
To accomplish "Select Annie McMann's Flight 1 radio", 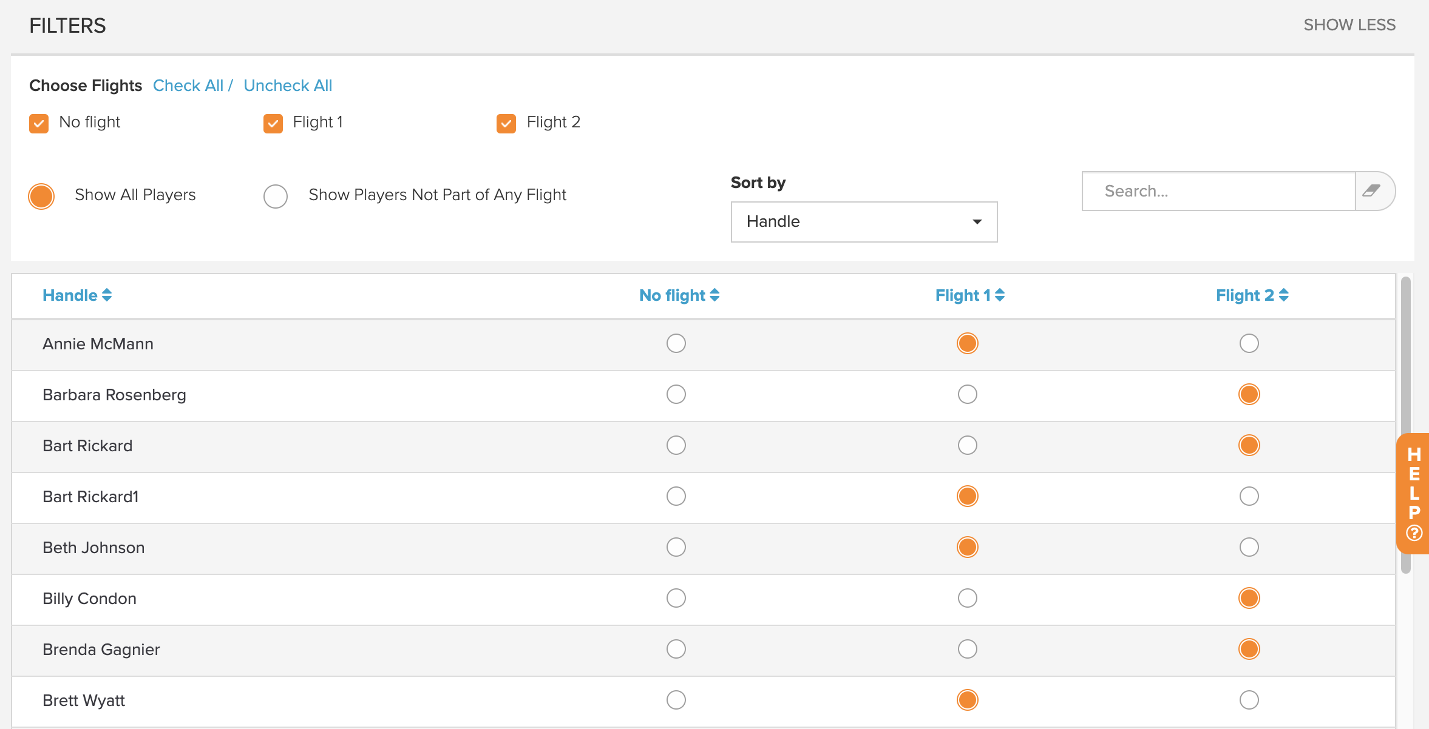I will pyautogui.click(x=968, y=343).
